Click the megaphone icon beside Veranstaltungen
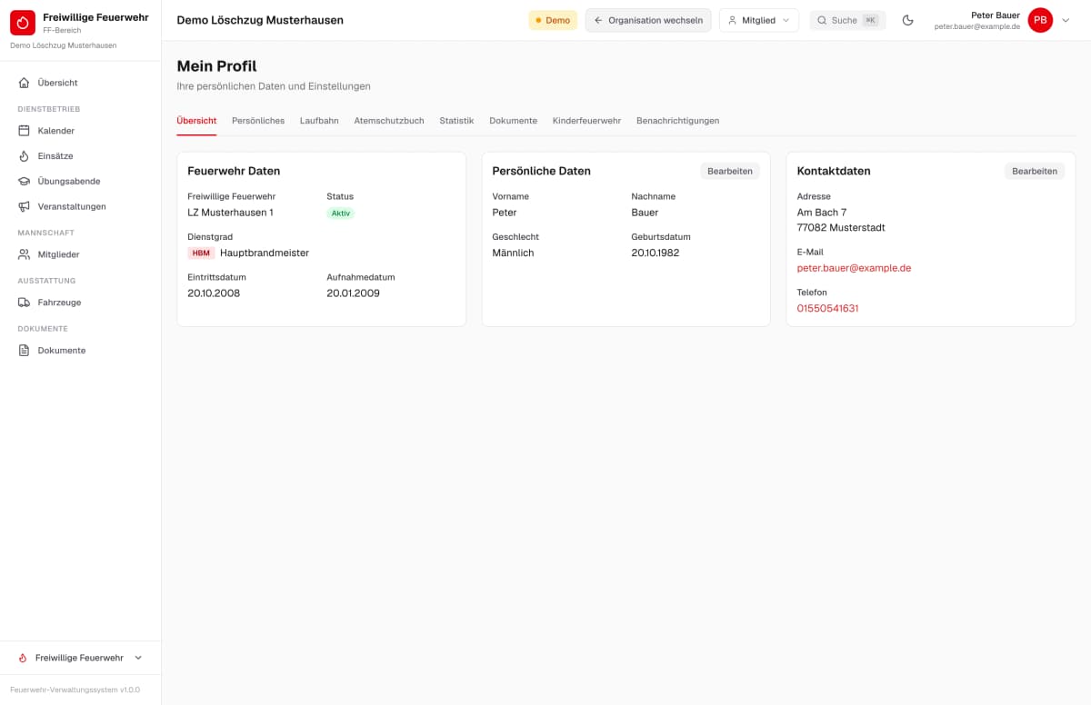The height and width of the screenshot is (705, 1091). 24,206
